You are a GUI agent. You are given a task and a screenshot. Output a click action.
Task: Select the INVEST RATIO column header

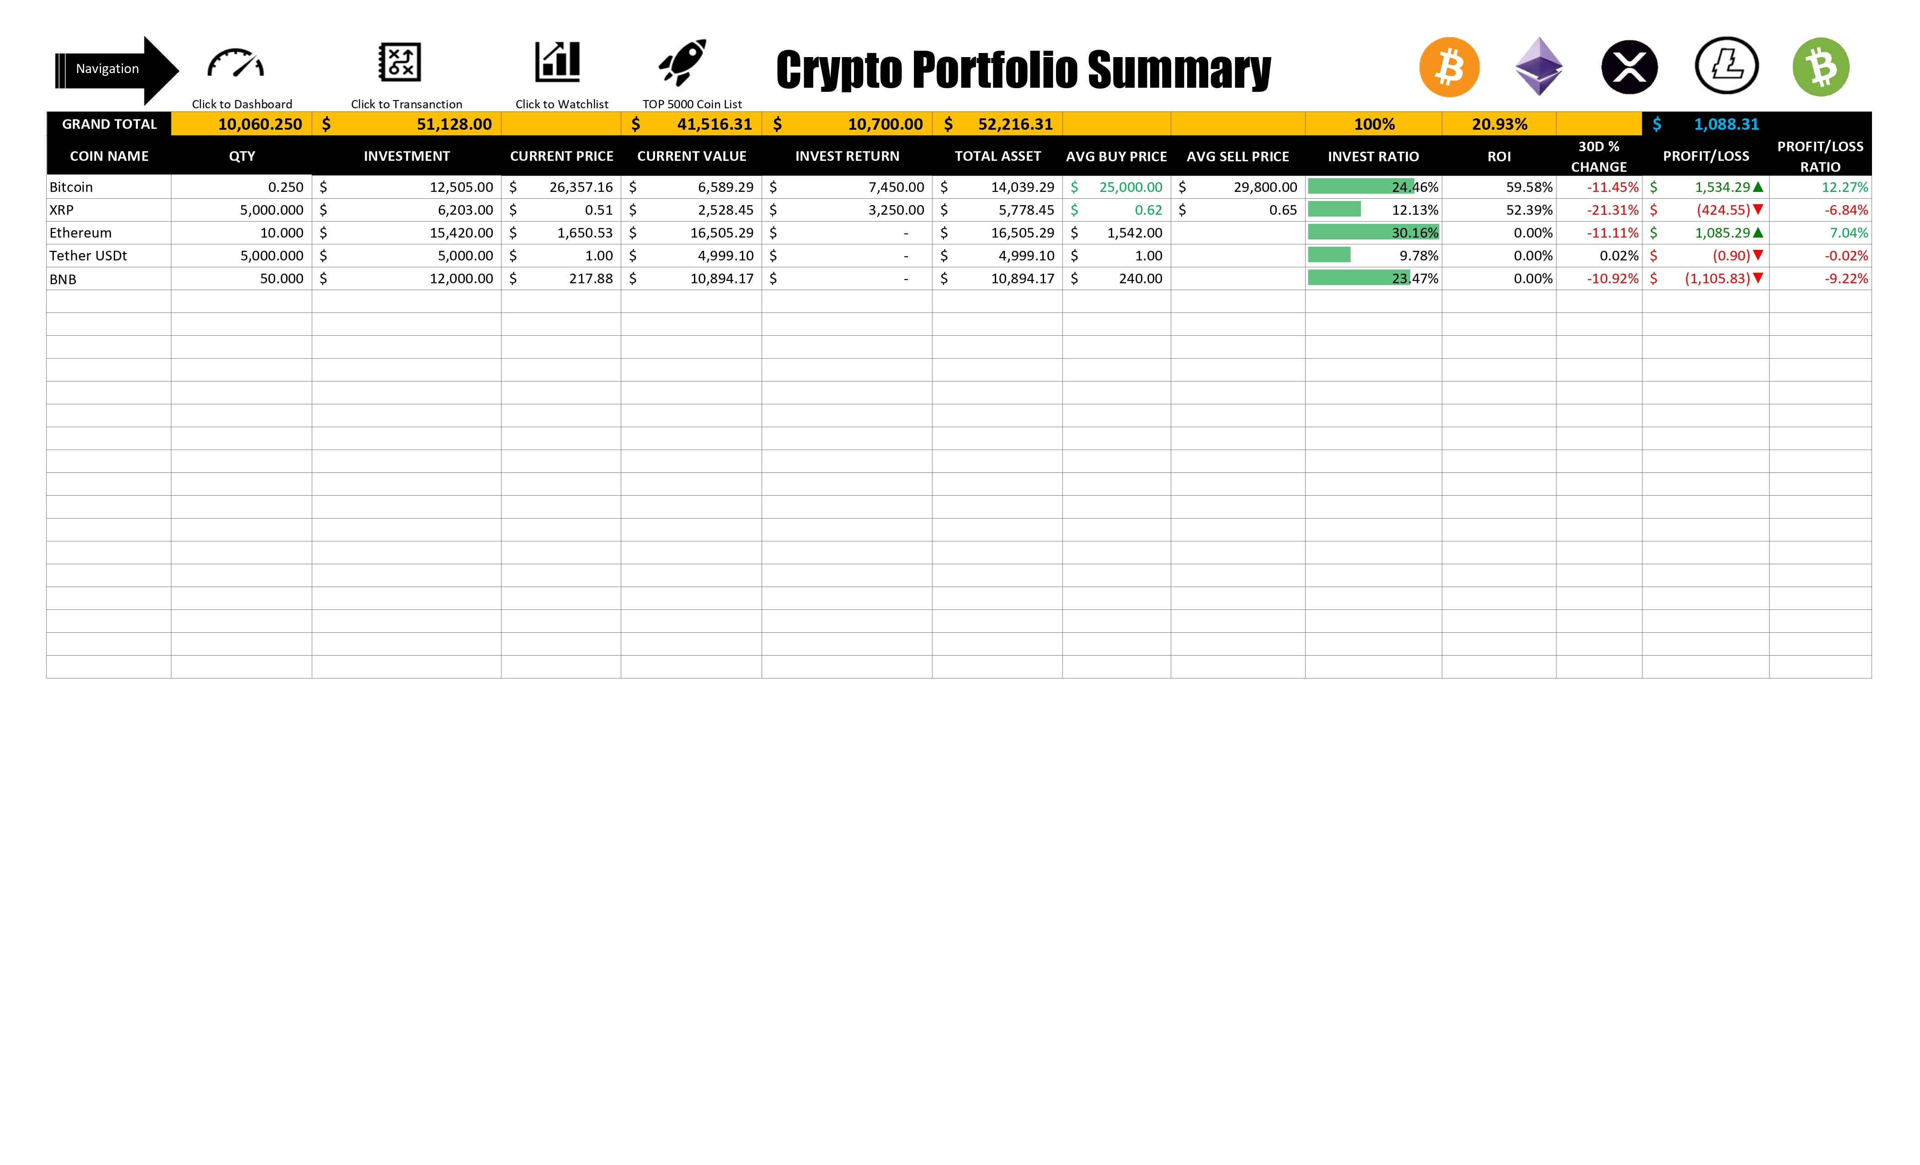[1373, 156]
